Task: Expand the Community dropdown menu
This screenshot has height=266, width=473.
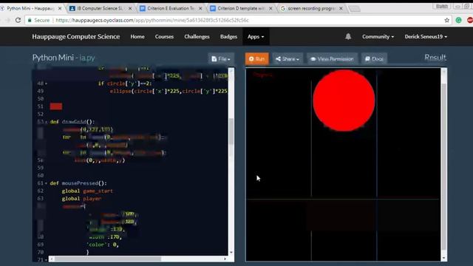Action: 378,36
